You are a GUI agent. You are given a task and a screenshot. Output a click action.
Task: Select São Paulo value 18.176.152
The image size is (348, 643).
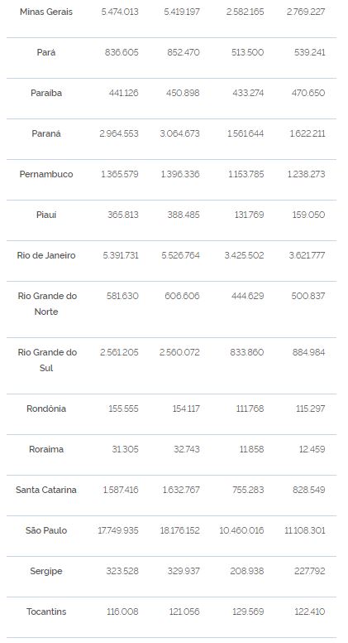pyautogui.click(x=180, y=530)
